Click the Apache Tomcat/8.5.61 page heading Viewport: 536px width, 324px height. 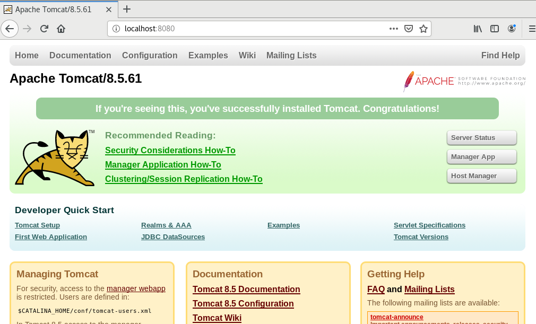[75, 78]
